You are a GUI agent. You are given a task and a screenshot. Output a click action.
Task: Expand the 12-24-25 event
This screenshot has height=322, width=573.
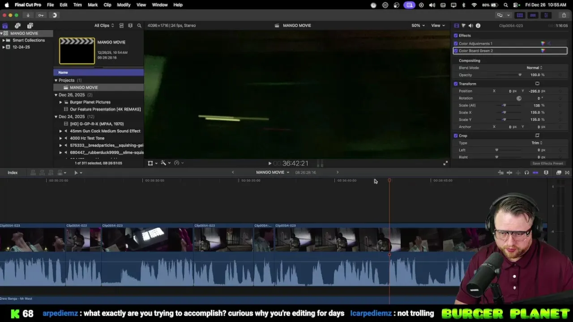point(4,47)
